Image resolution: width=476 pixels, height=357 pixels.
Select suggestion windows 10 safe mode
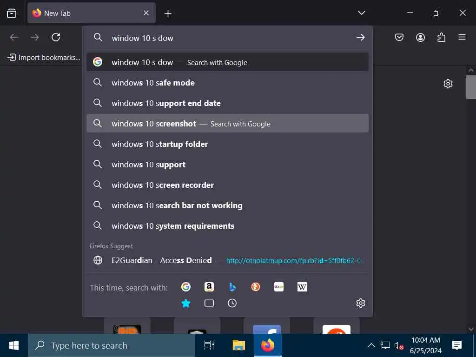pos(228,83)
